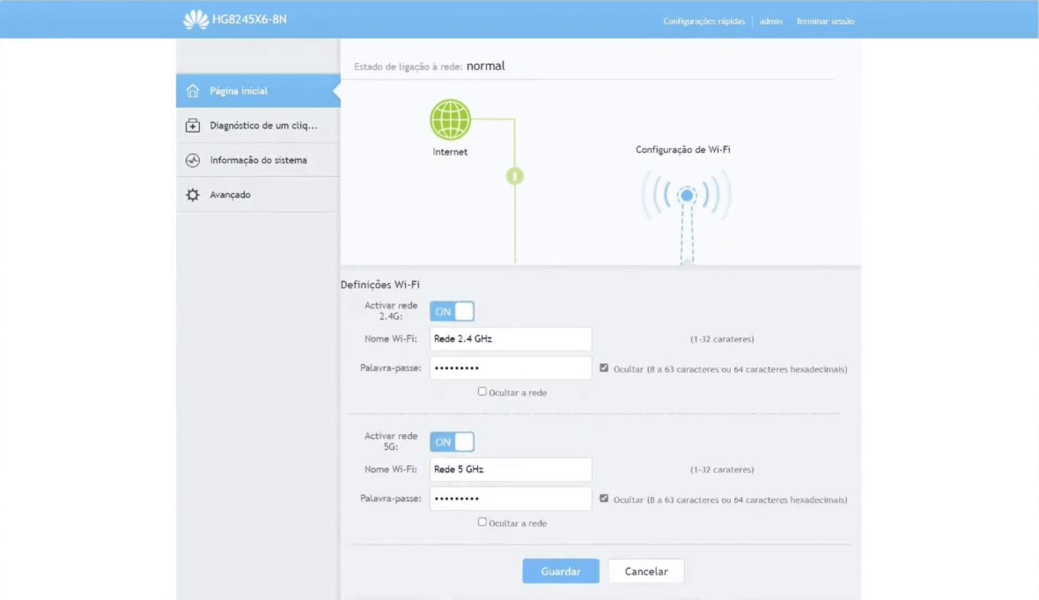Uncheck Ocultar for the 2.4G password
The image size is (1039, 600).
coord(604,368)
